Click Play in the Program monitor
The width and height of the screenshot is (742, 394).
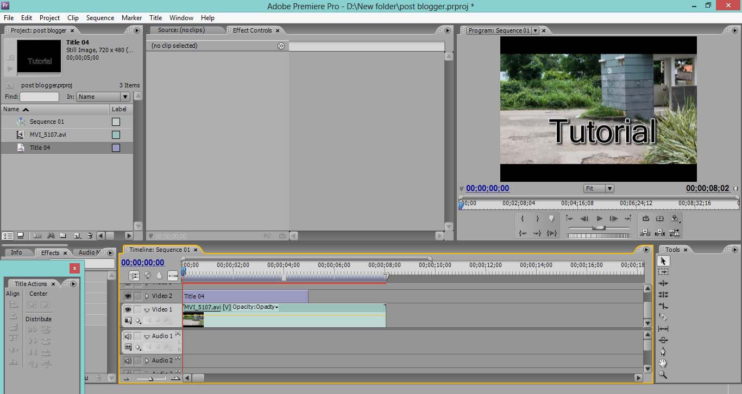pyautogui.click(x=599, y=218)
